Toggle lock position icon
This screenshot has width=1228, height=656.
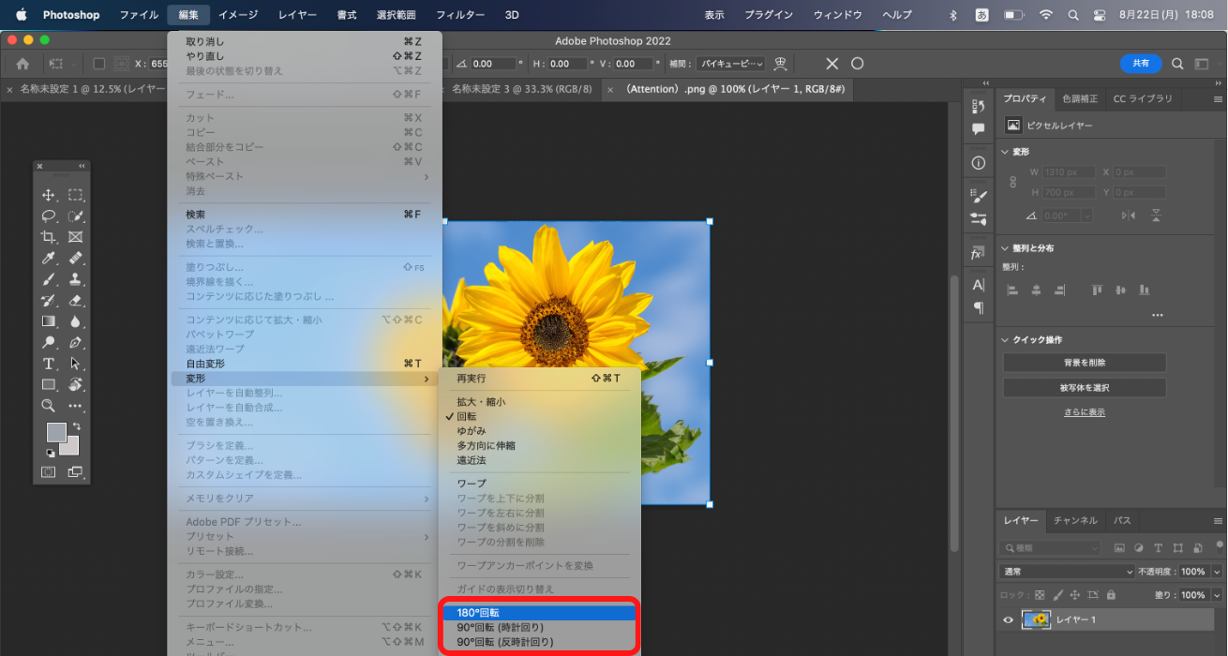1075,595
